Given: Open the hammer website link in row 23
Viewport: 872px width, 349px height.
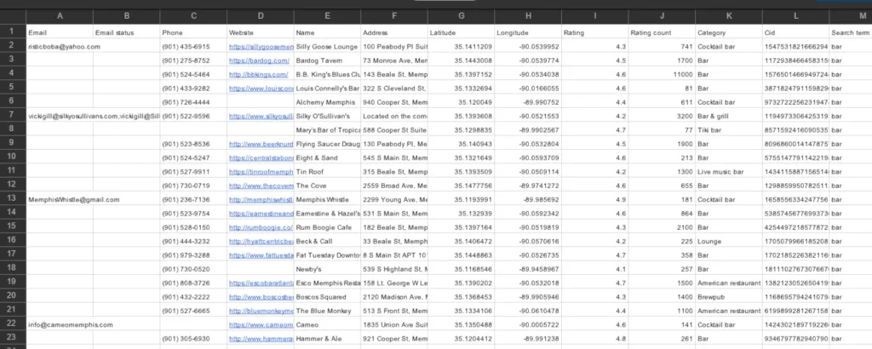Looking at the screenshot, I should coord(261,339).
